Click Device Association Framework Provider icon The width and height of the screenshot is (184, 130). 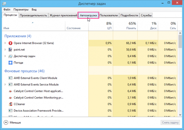pos(10,111)
